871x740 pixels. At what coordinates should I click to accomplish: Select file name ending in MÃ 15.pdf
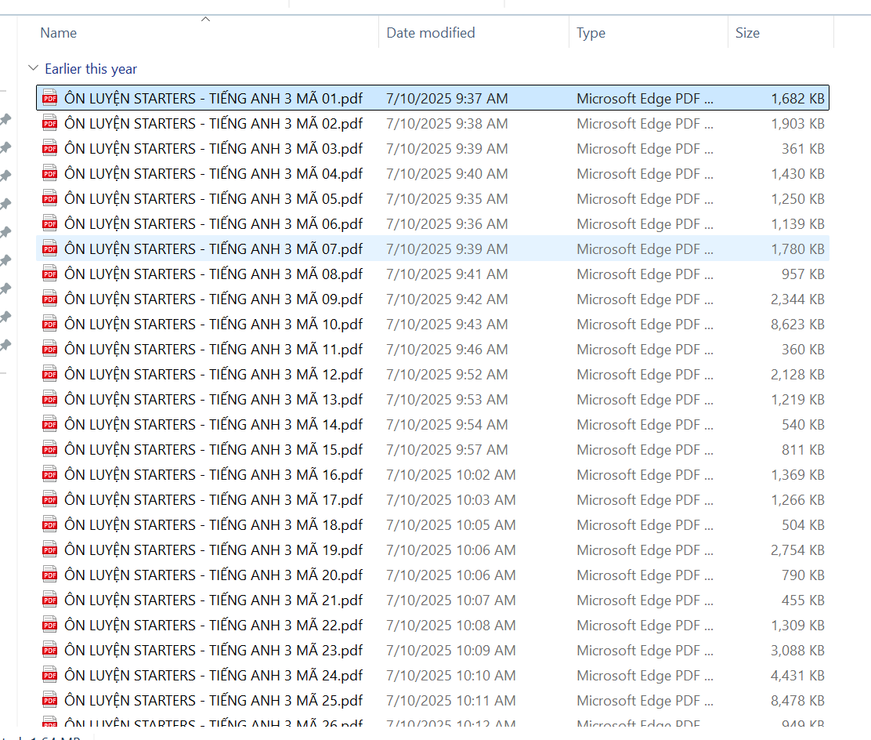pos(213,450)
